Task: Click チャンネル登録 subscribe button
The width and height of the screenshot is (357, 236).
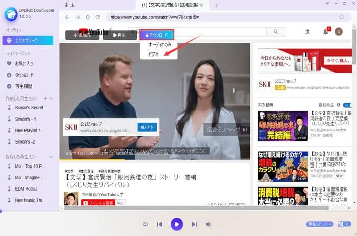Action: click(x=98, y=203)
